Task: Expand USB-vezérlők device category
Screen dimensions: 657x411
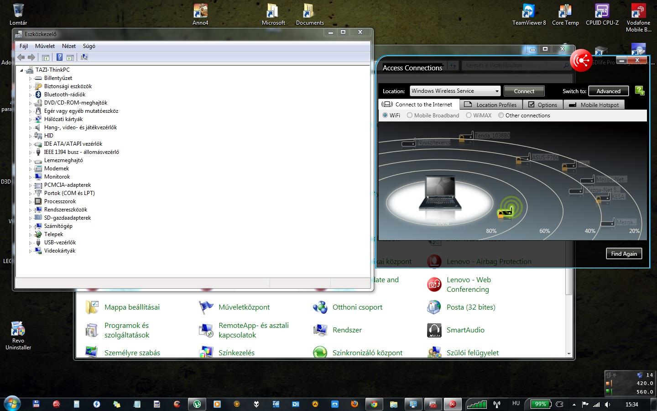Action: tap(30, 242)
